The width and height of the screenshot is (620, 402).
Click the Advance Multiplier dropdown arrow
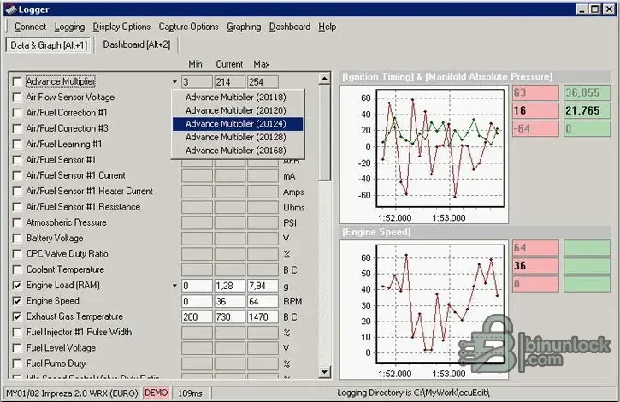click(x=174, y=82)
